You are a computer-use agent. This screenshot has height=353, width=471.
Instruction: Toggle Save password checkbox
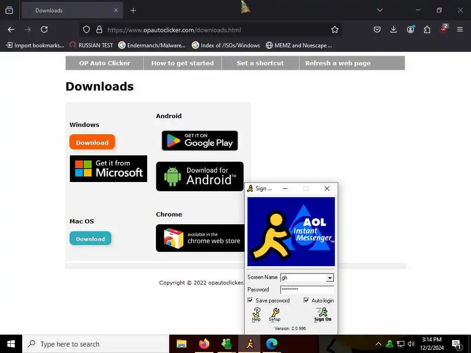(x=250, y=300)
